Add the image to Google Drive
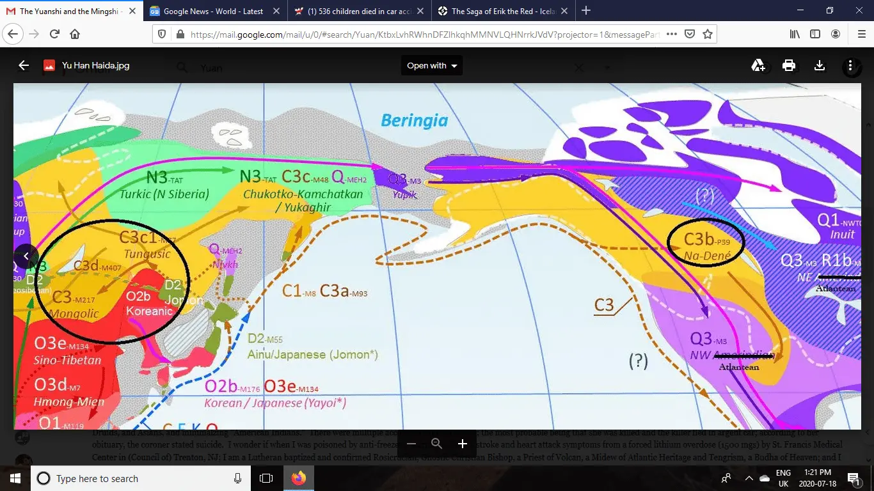 [x=758, y=65]
